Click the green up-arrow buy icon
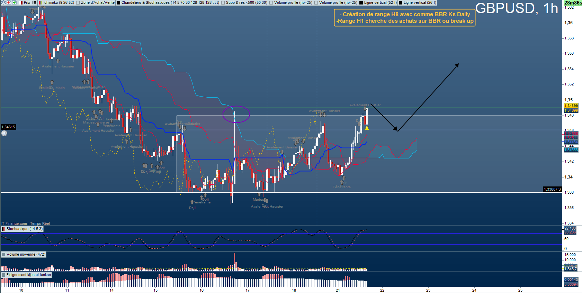The height and width of the screenshot is (293, 582). coord(14,2)
